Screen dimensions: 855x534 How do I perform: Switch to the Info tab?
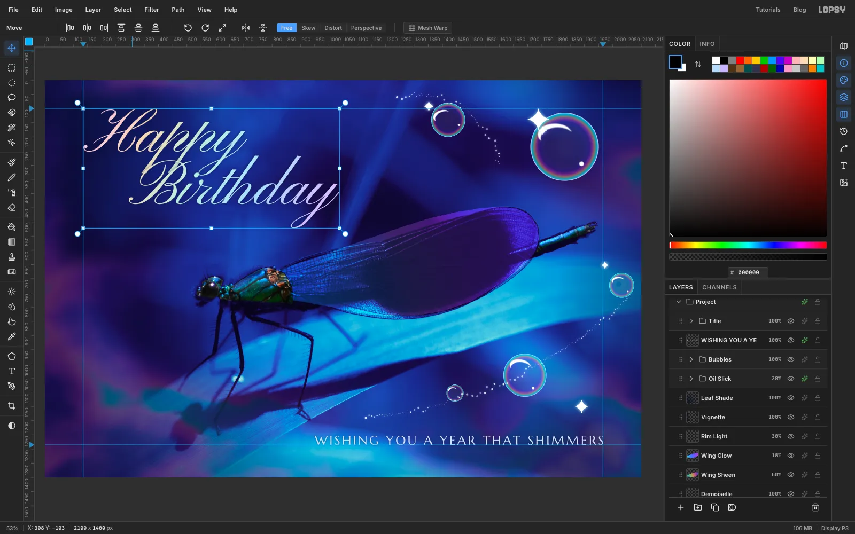(x=707, y=44)
